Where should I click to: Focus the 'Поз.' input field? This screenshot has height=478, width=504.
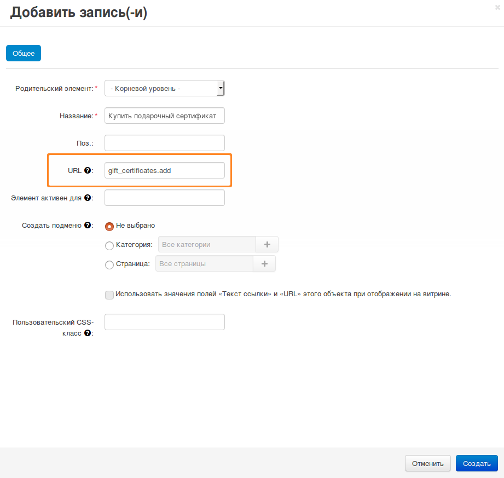[164, 143]
